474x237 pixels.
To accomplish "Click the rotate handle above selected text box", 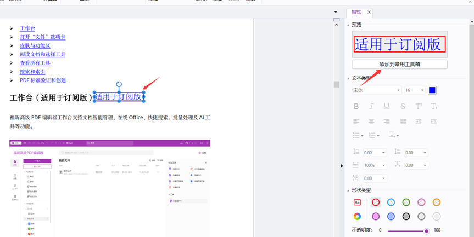I will [119, 84].
